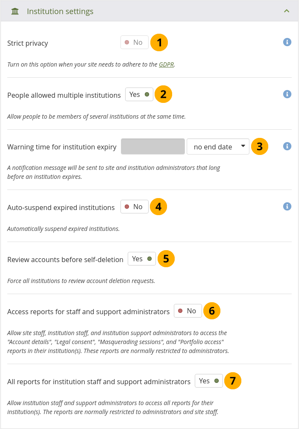
Task: Click the orange number 7 callout marker
Action: coord(233,381)
